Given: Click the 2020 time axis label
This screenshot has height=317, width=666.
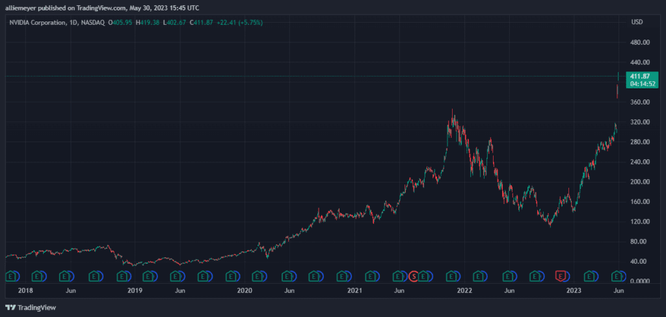Looking at the screenshot, I should coord(245,291).
